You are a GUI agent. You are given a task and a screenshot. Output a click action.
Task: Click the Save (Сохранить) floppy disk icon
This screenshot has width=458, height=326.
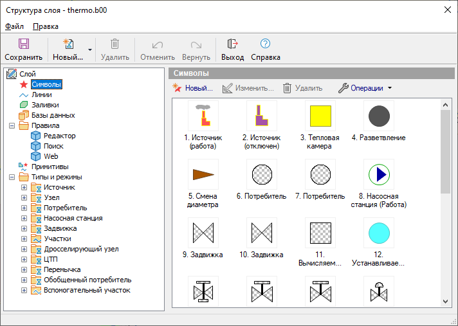tap(24, 44)
